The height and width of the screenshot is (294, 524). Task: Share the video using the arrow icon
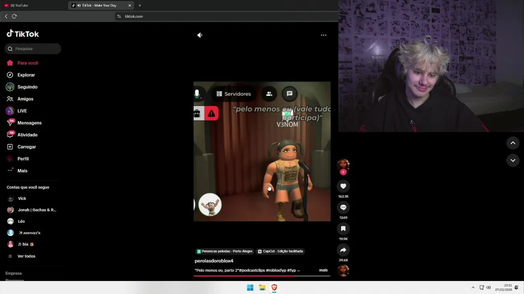pos(343,250)
